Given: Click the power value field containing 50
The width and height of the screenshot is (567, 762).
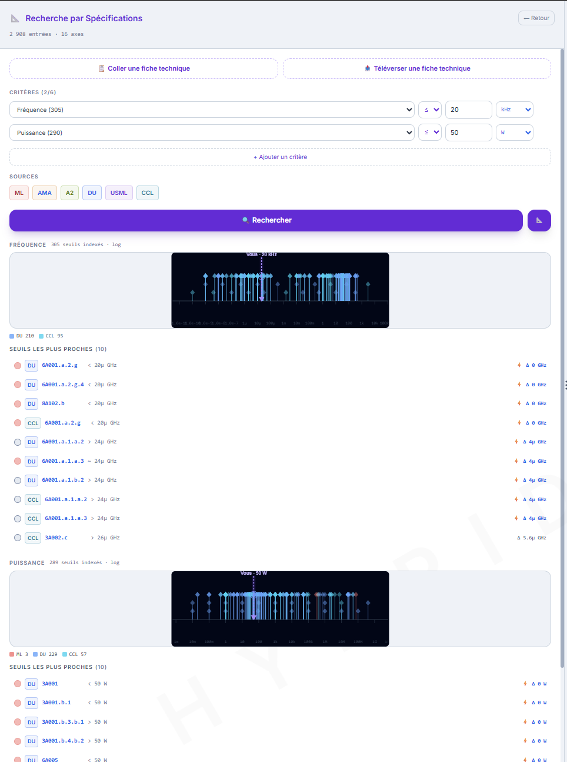Looking at the screenshot, I should pos(469,132).
